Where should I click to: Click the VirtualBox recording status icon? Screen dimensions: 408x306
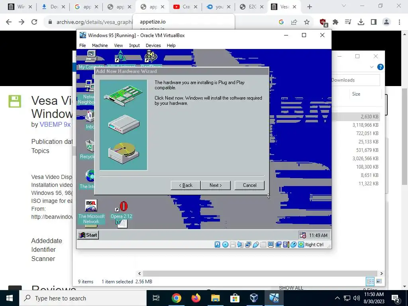point(278,245)
